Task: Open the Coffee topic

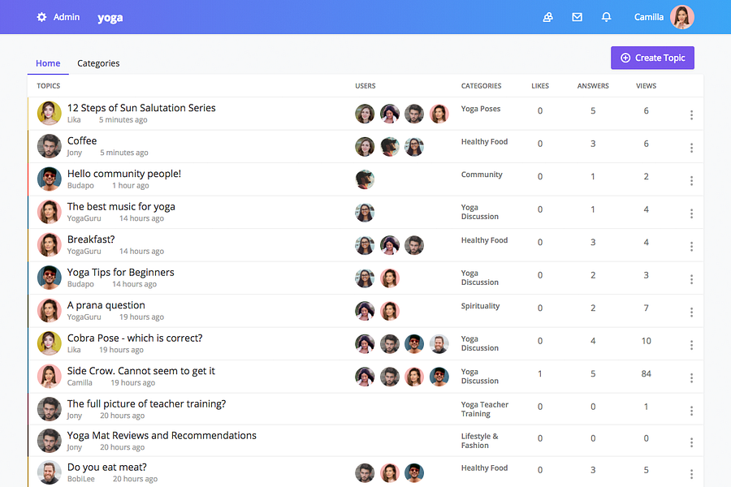Action: point(82,140)
